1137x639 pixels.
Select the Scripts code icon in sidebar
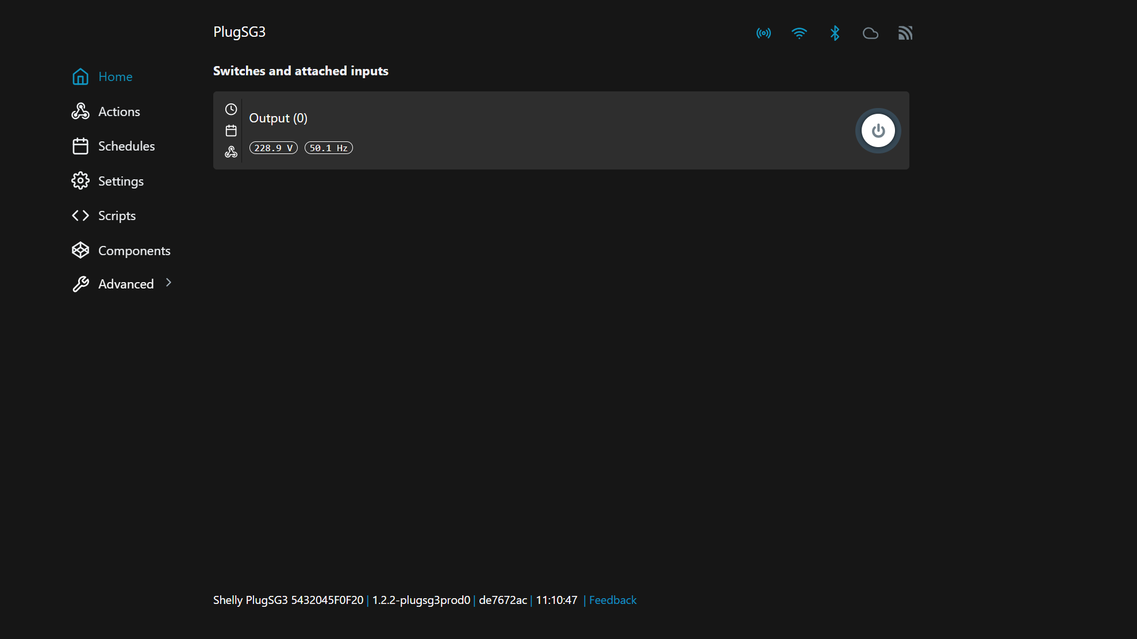coord(80,215)
